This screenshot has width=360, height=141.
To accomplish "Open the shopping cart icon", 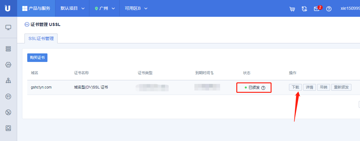I will tap(292, 9).
